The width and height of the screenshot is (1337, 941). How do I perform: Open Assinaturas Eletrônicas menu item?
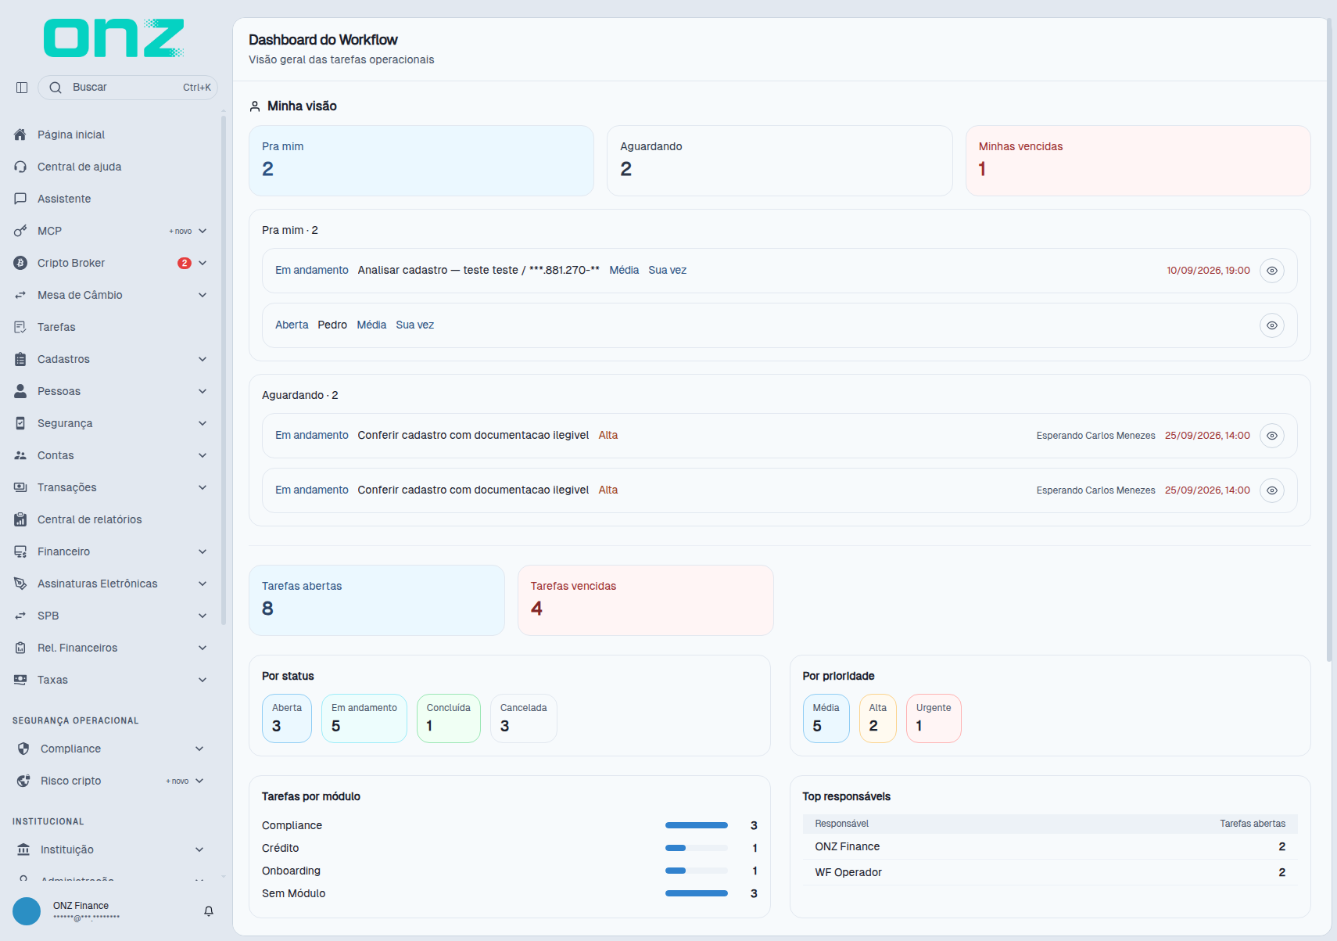click(110, 584)
